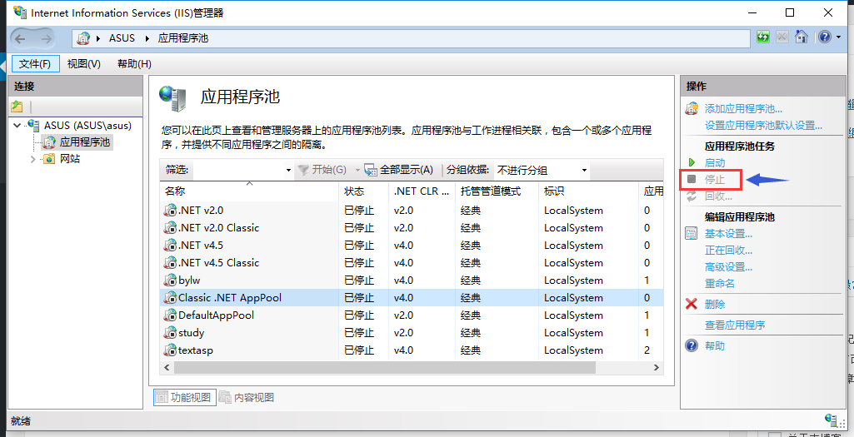Image resolution: width=854 pixels, height=437 pixels.
Task: Select 应用程序池 in connections tree
Action: point(84,142)
